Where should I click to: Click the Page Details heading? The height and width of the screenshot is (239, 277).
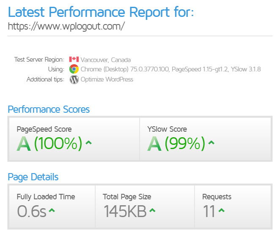pyautogui.click(x=33, y=177)
